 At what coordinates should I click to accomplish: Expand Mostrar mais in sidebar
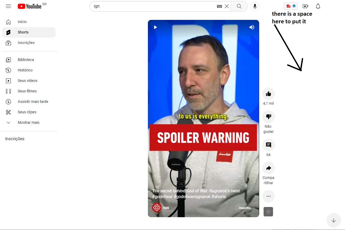click(x=29, y=122)
